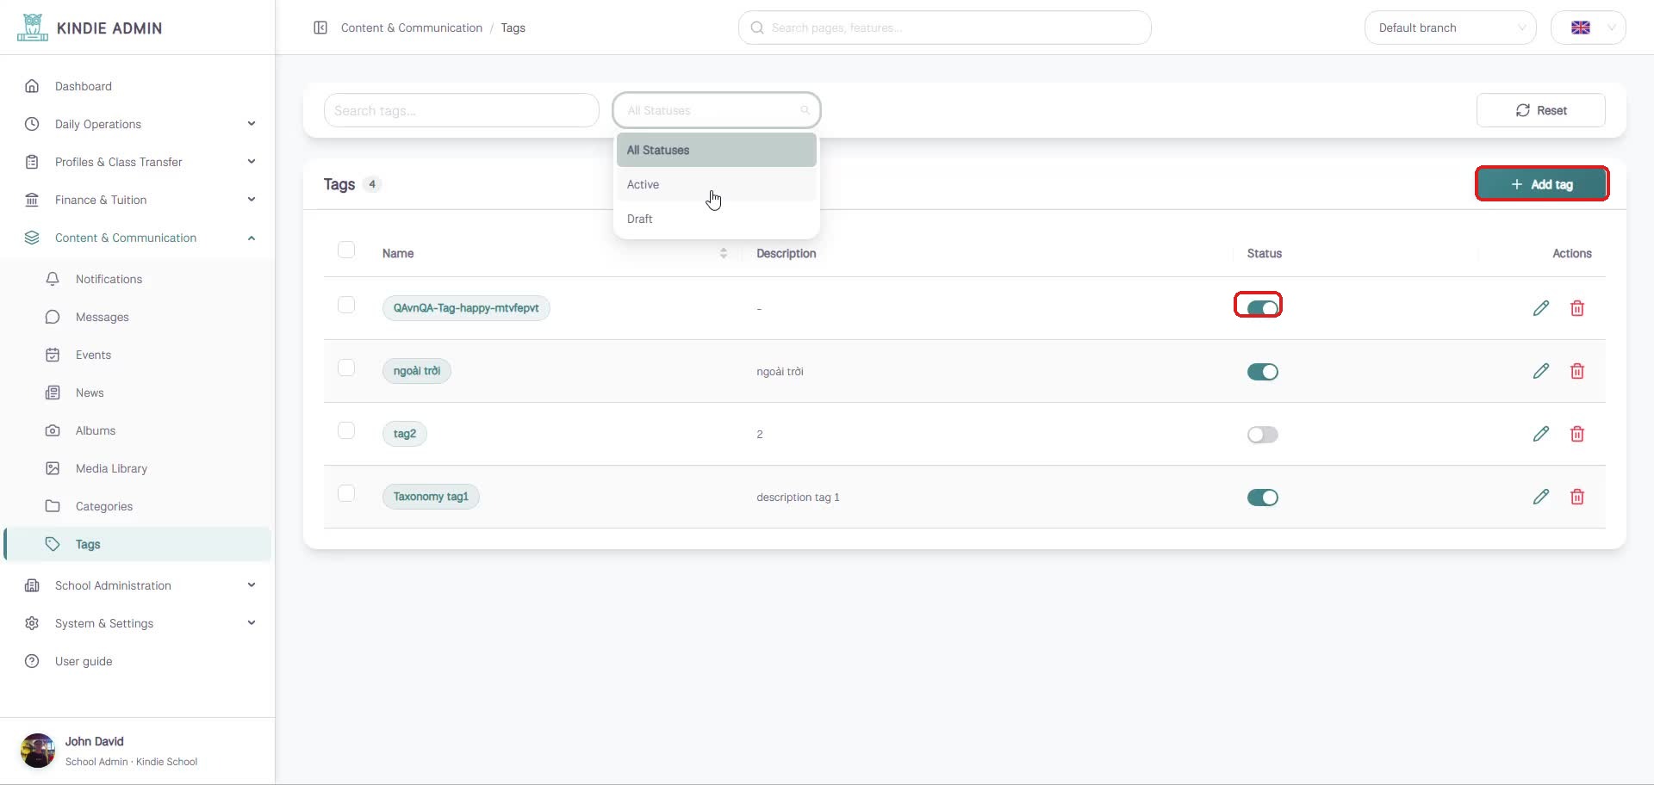Screen dimensions: 1654x785
Task: Open Messages in the sidebar
Action: coord(102,317)
